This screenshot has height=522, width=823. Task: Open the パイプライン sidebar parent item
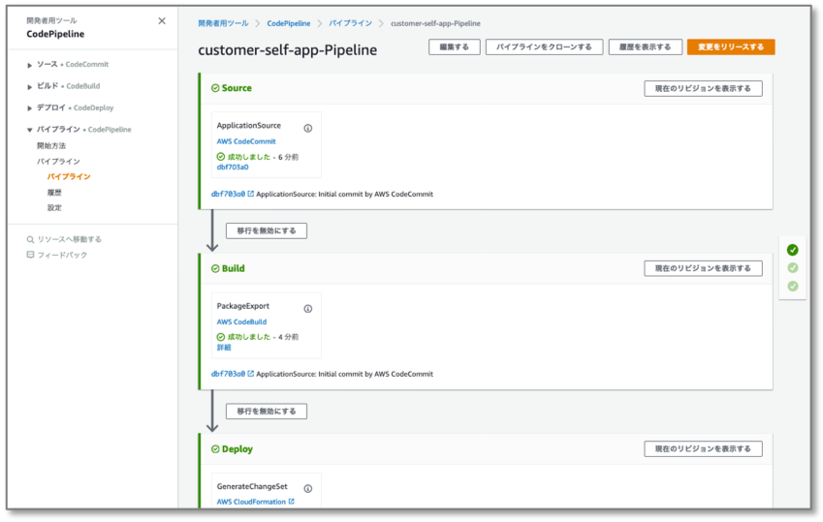(58, 161)
